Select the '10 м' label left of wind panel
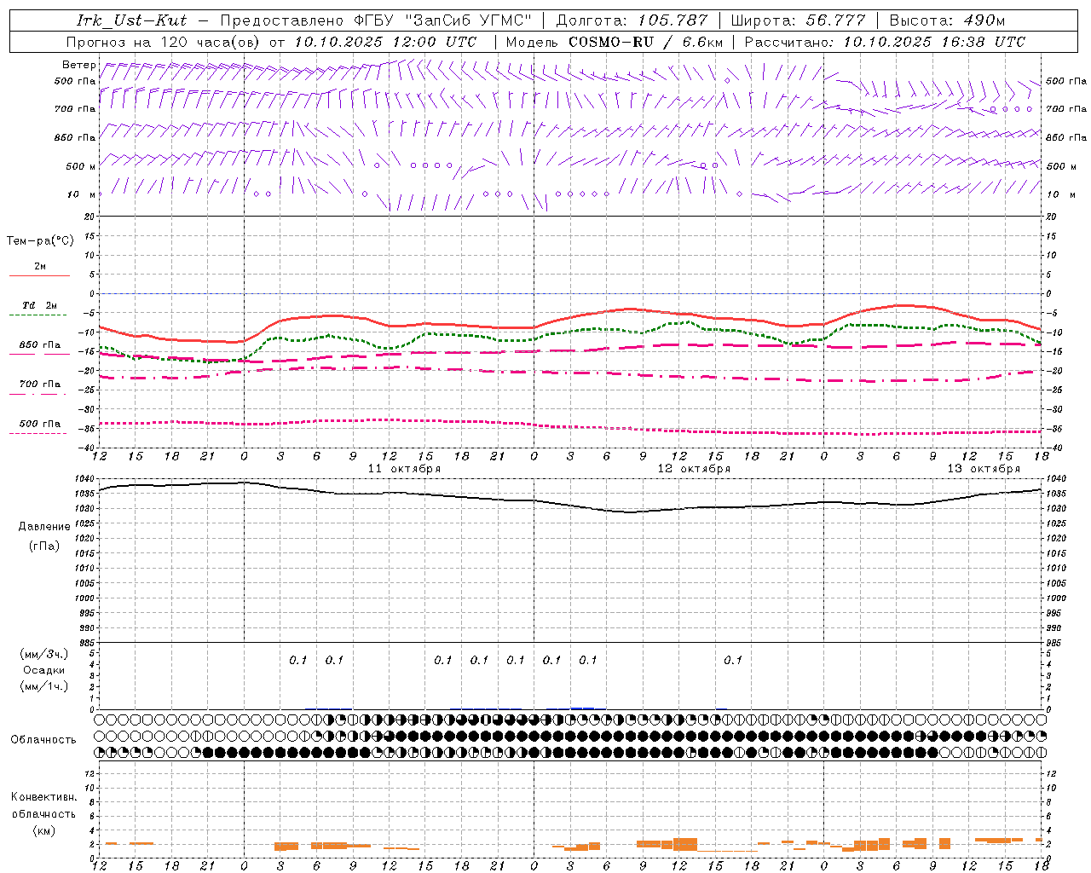This screenshot has width=1091, height=873. [82, 194]
